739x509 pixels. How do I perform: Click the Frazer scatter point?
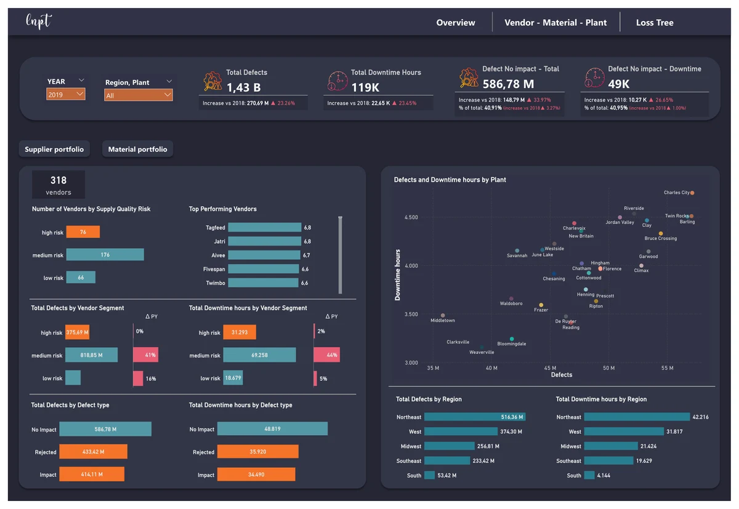(x=541, y=305)
